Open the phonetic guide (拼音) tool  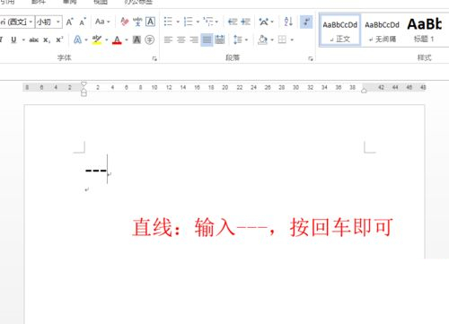pos(137,22)
